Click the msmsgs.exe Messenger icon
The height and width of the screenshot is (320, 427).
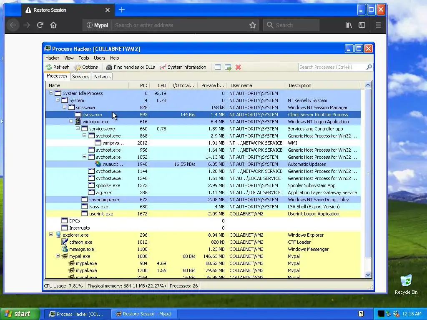[x=65, y=249]
